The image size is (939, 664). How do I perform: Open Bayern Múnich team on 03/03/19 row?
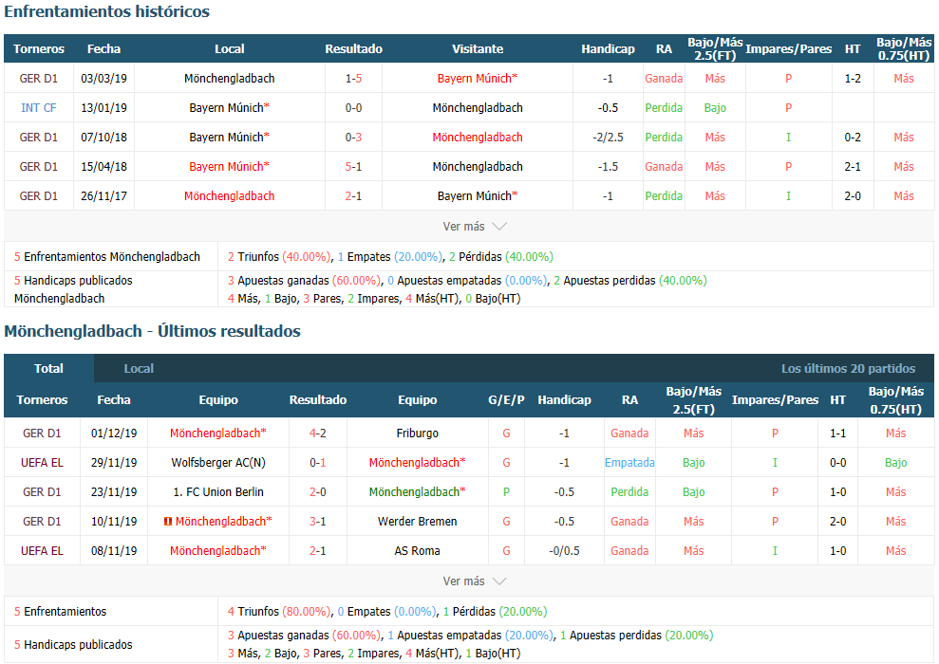[x=478, y=79]
